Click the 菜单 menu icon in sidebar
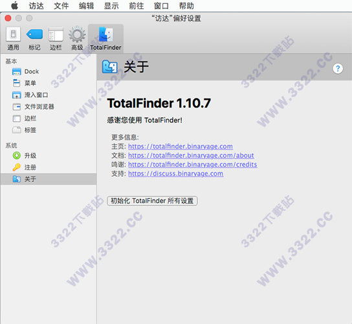The width and height of the screenshot is (352, 324). click(x=17, y=83)
